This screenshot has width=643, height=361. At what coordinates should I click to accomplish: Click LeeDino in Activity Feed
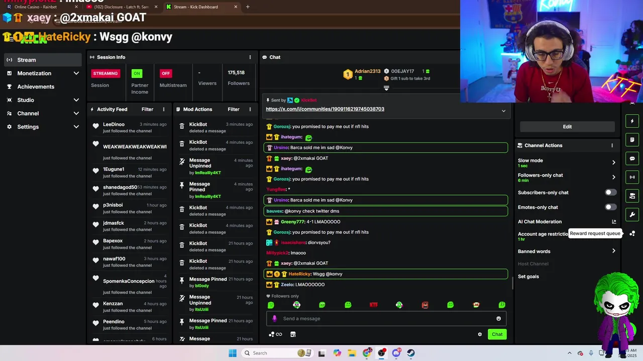coord(114,124)
